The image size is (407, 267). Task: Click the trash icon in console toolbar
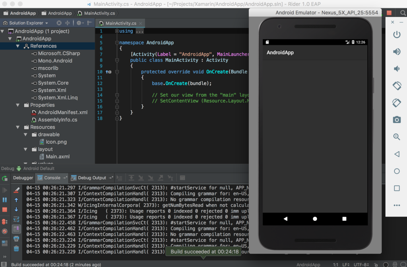coord(16,249)
